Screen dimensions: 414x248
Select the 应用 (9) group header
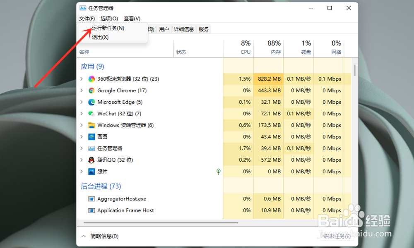pyautogui.click(x=92, y=67)
